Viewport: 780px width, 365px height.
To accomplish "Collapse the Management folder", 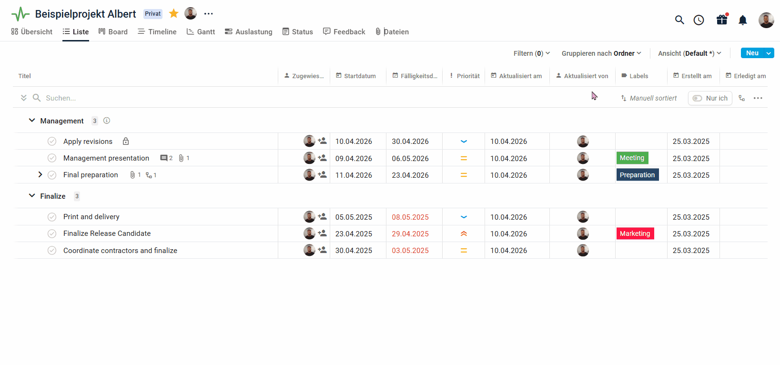I will click(32, 121).
